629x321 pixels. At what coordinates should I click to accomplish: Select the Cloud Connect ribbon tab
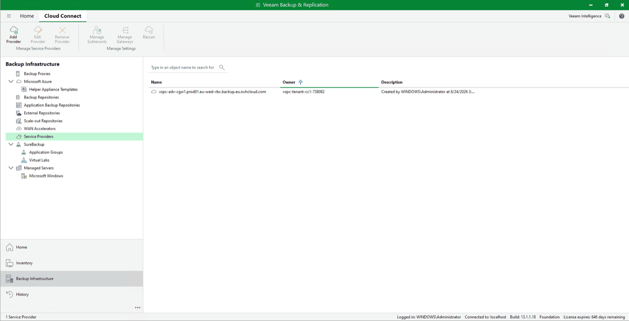tap(63, 16)
